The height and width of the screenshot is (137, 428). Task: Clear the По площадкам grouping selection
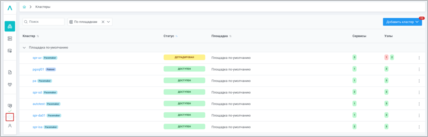tap(103, 22)
